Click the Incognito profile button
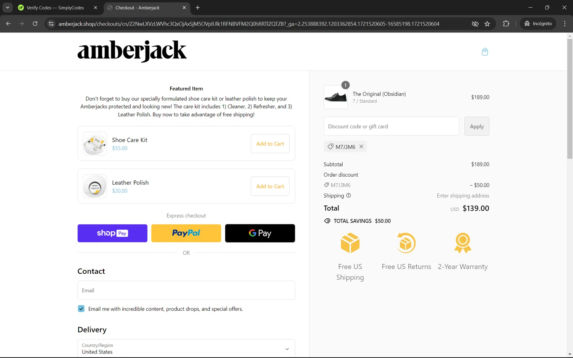The image size is (573, 358). 538,24
